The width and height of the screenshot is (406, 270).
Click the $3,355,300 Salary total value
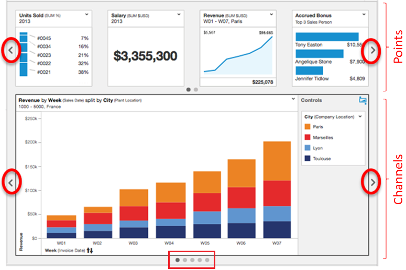[145, 56]
